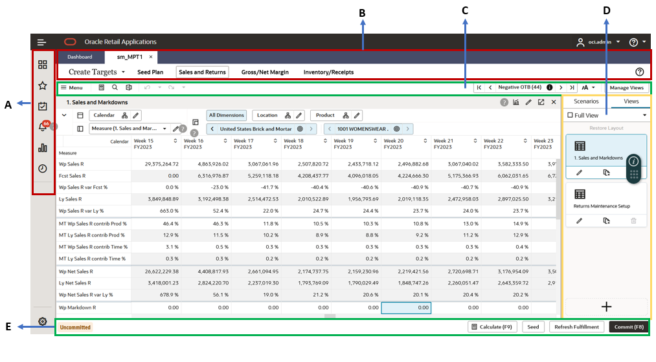Click the Calculate (F9) button
The image size is (656, 362).
point(492,327)
